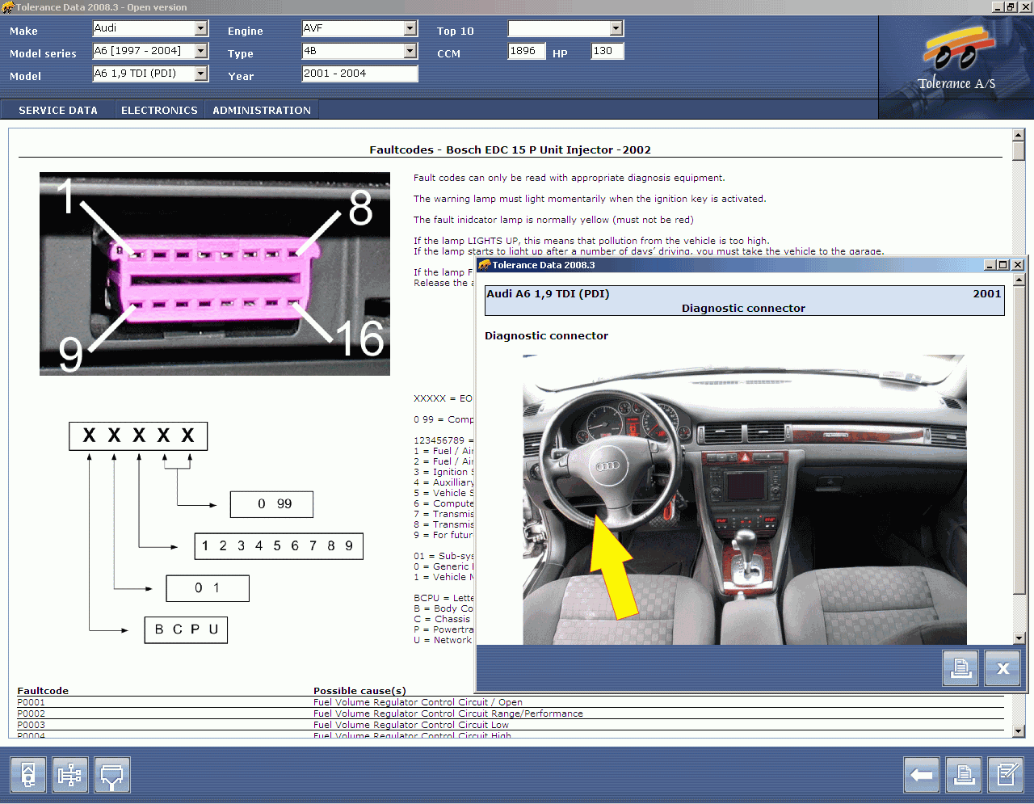Click the Faultcodes Bosch EDC 15 P title
Viewport: 1034px width, 804px height.
(510, 149)
